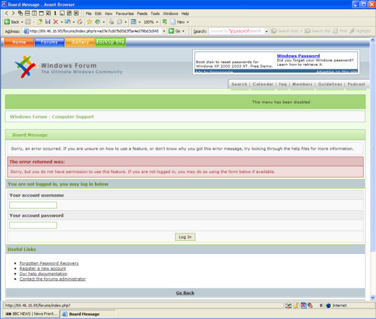
Task: Open the History icon dropdown arrow
Action: 104,22
